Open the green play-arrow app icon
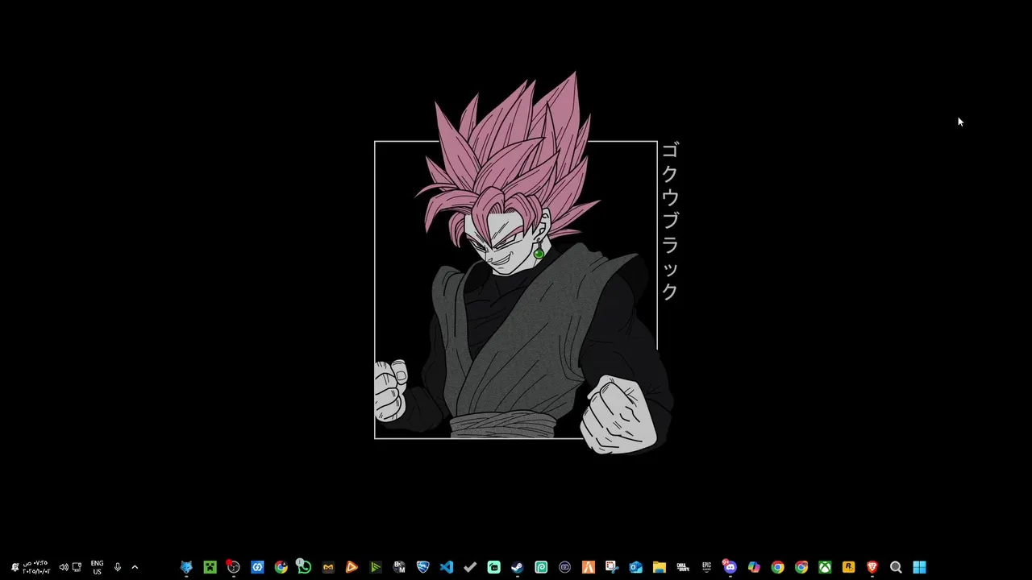This screenshot has height=580, width=1032. [375, 567]
